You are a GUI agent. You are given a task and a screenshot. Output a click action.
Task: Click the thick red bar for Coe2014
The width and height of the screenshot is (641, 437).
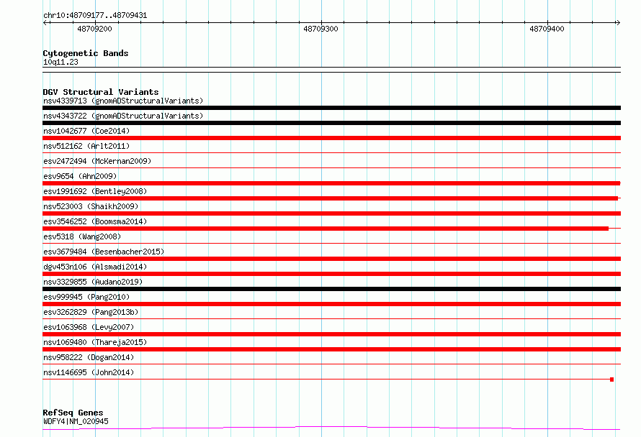[331, 138]
